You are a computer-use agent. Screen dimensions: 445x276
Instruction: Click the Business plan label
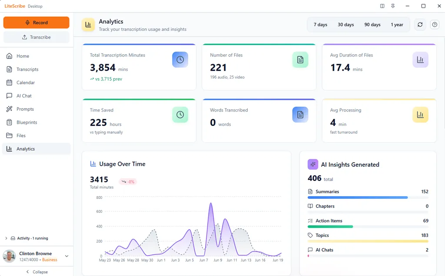point(50,260)
